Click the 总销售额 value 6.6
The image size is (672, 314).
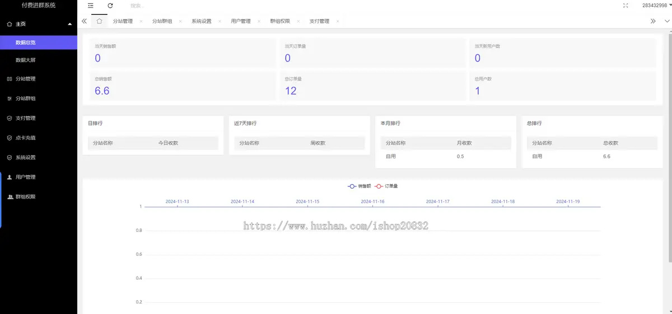point(102,91)
